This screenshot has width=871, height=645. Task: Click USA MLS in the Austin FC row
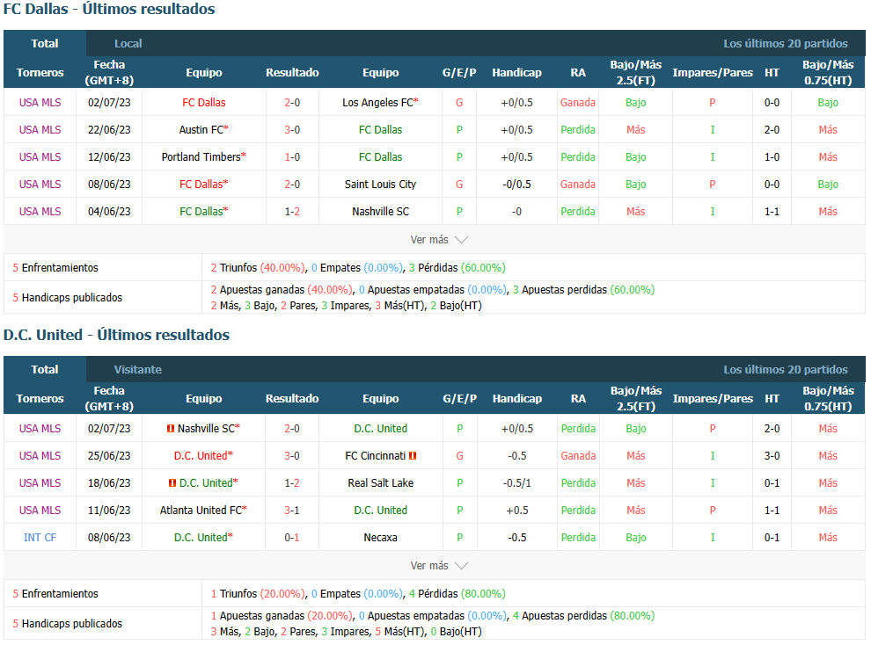(40, 130)
